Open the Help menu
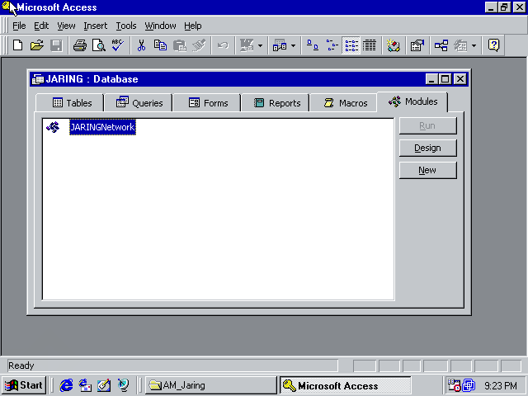Viewport: 528px width, 396px height. (x=192, y=26)
